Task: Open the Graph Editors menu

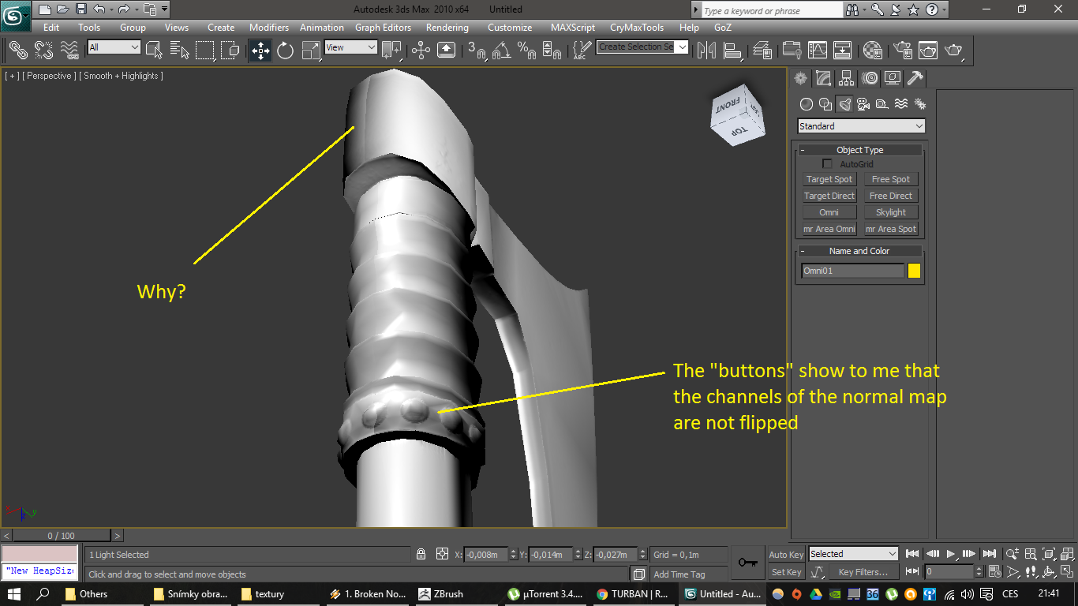Action: click(x=383, y=28)
